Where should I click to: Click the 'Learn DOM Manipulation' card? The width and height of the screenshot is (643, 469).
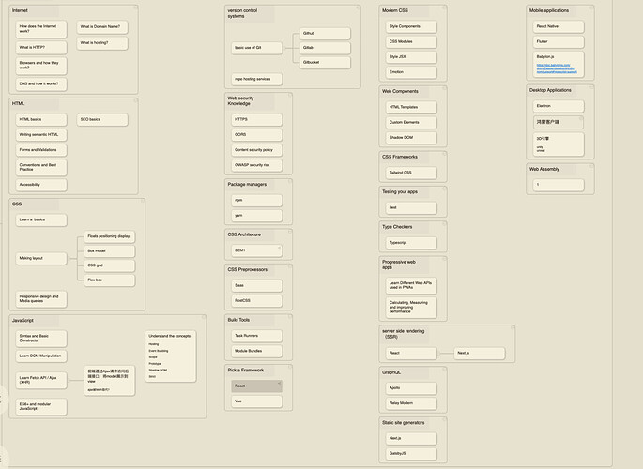pos(41,356)
